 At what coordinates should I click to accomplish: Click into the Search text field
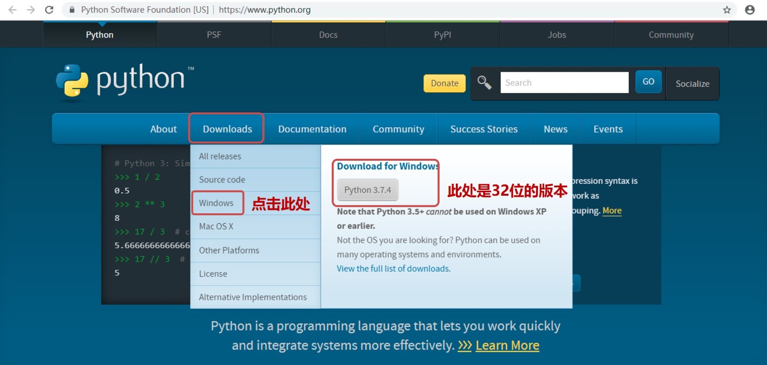click(x=564, y=82)
